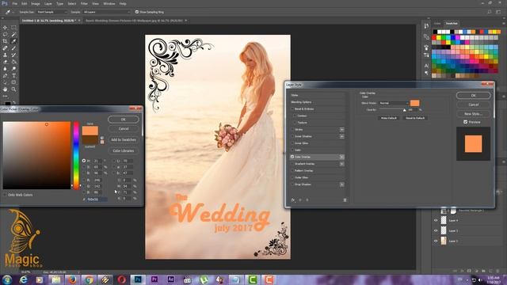507x285 pixels.
Task: Click the search icon in the options bar
Action: click(490, 12)
